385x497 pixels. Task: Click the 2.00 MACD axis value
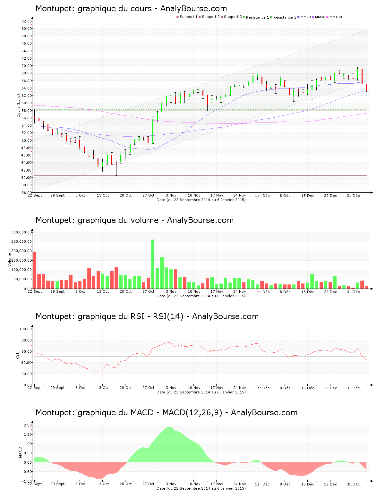28,425
